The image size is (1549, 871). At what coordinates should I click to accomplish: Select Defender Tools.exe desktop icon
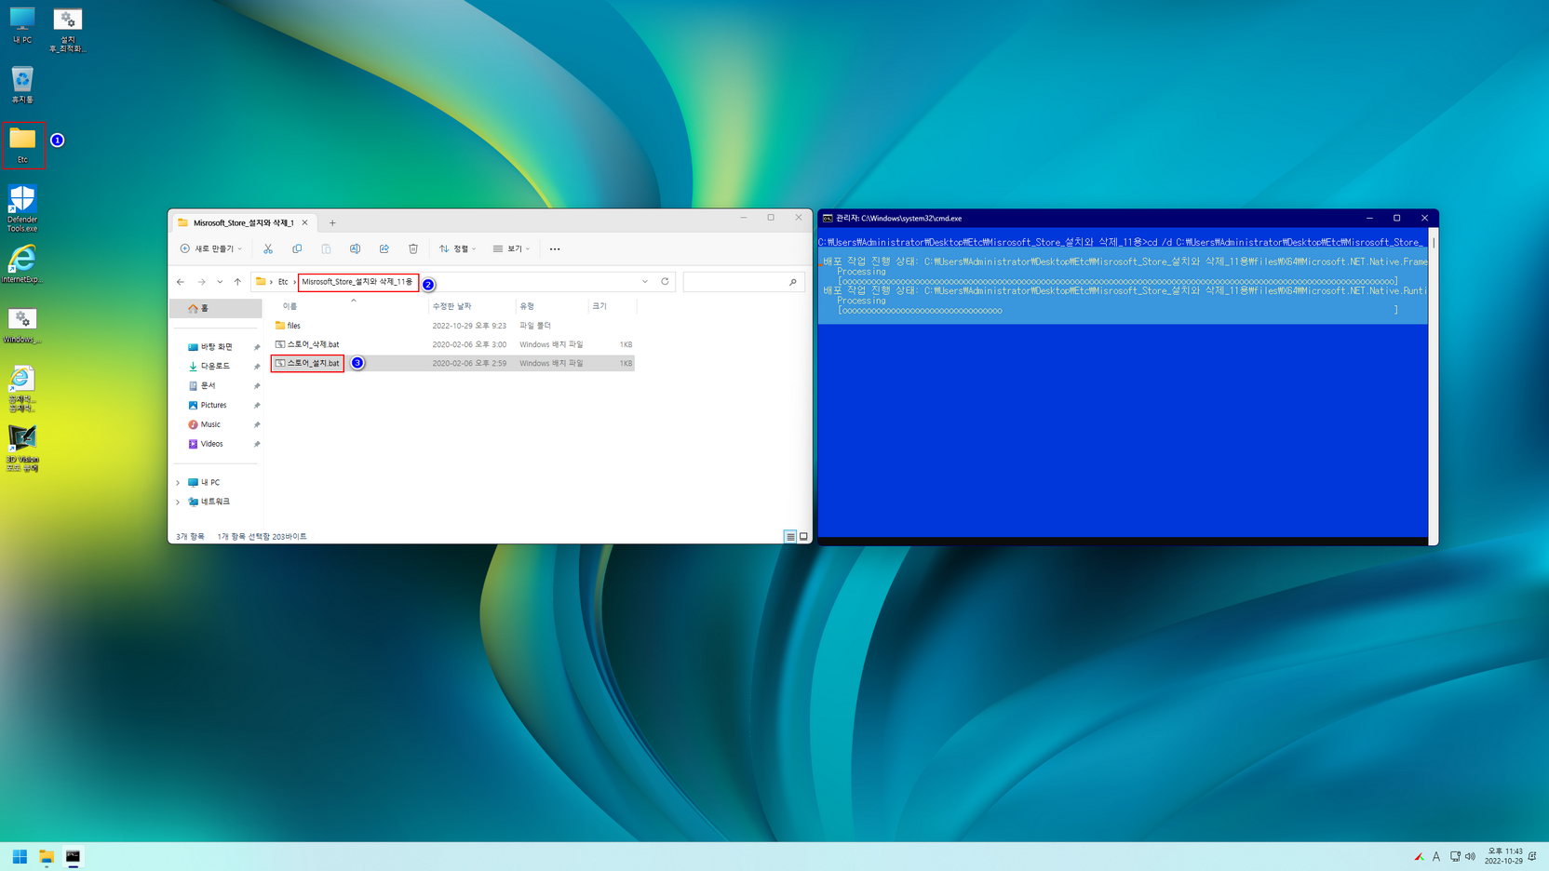pyautogui.click(x=22, y=208)
